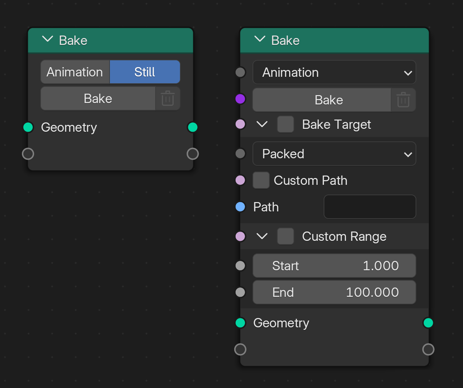Click Geometry label in right node
This screenshot has height=388, width=463.
pos(281,323)
